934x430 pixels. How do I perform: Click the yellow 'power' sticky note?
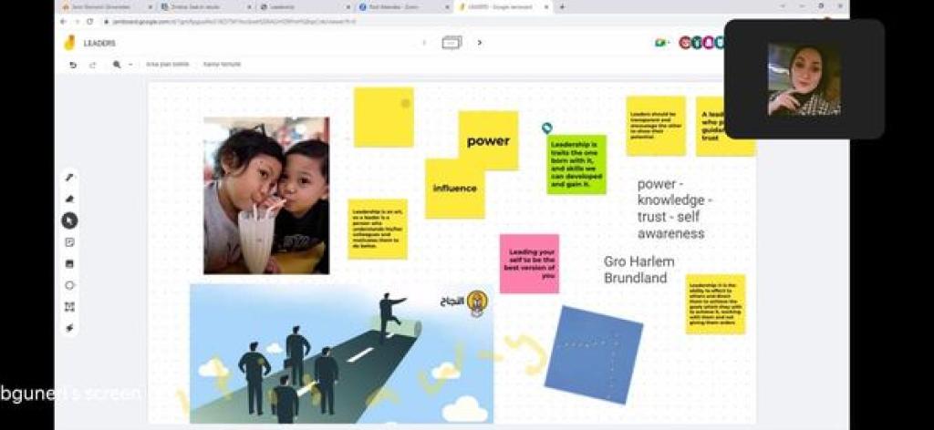(x=488, y=140)
